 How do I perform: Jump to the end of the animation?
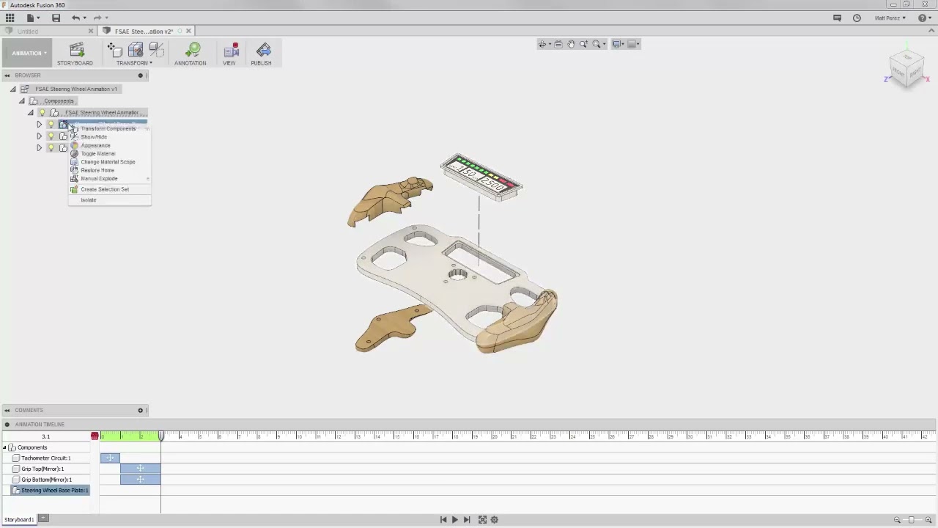(x=467, y=519)
